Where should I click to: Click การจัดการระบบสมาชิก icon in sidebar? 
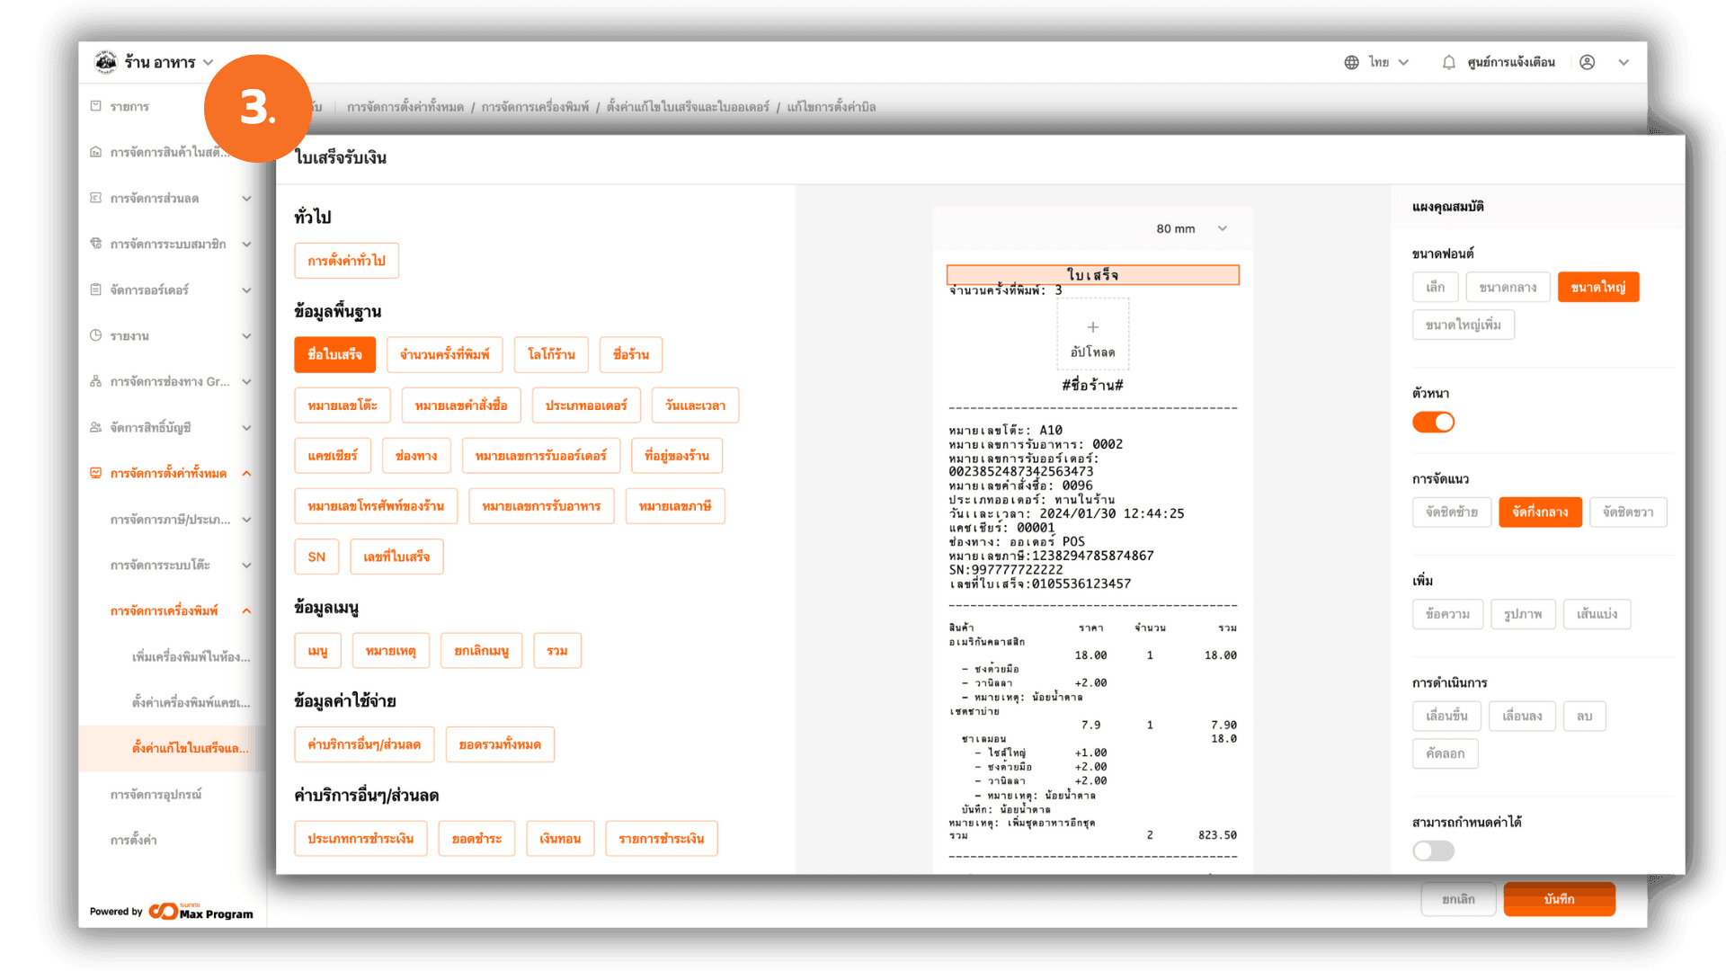(x=96, y=244)
